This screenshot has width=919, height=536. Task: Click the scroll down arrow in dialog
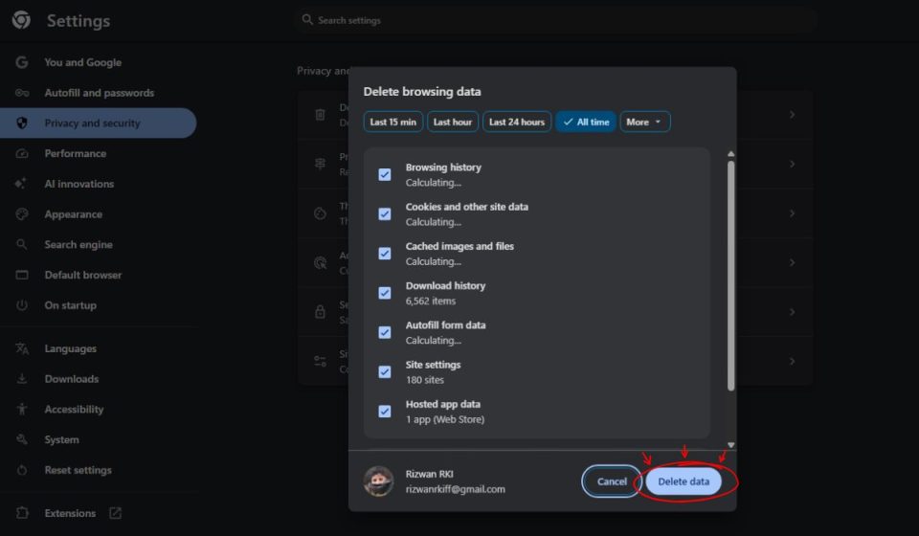point(730,445)
